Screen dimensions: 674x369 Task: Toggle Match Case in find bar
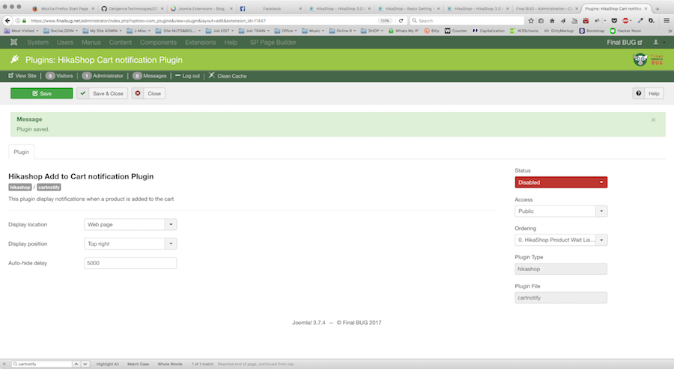(x=138, y=364)
